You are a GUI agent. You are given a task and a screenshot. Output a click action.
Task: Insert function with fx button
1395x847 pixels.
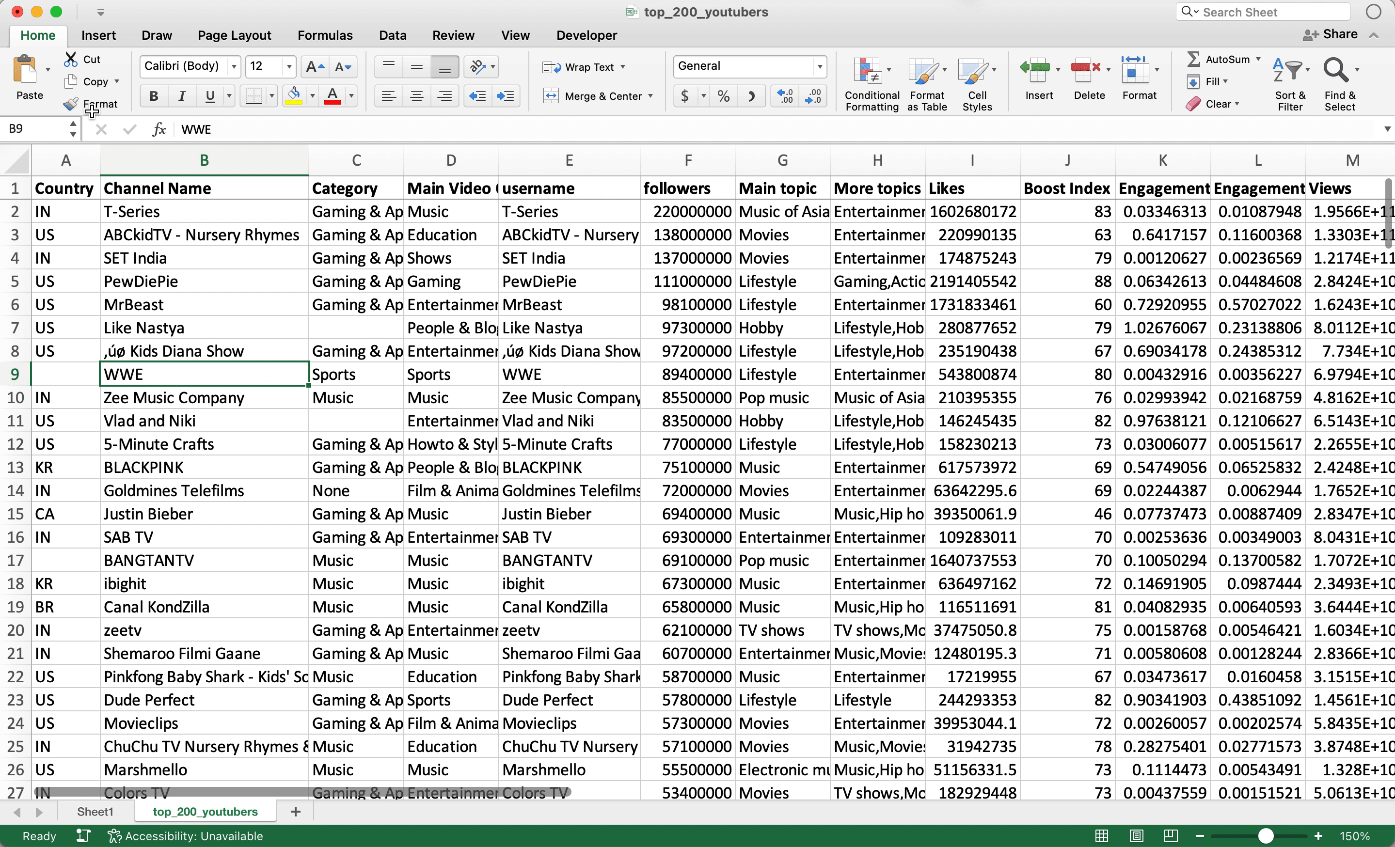tap(159, 129)
